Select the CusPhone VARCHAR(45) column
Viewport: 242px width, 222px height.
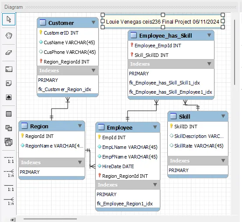click(68, 52)
